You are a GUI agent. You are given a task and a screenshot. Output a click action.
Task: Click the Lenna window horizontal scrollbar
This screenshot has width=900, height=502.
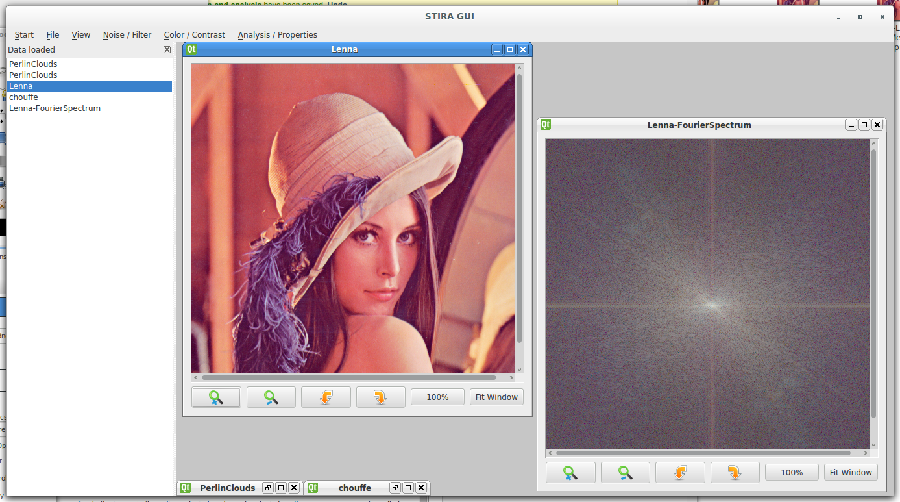(349, 377)
